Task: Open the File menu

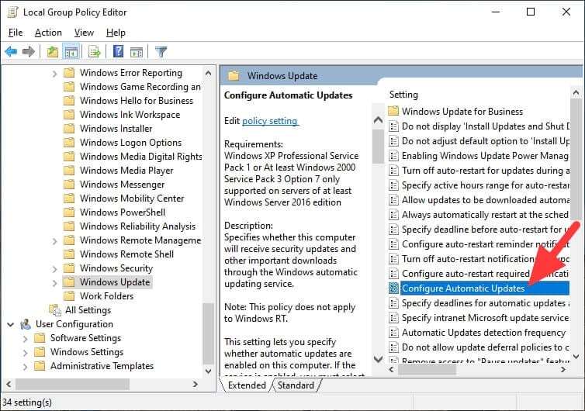Action: pos(16,33)
